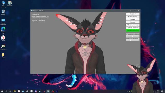Minimize the VSeeFace window
Viewport: 165px width, 93px height.
[131, 11]
